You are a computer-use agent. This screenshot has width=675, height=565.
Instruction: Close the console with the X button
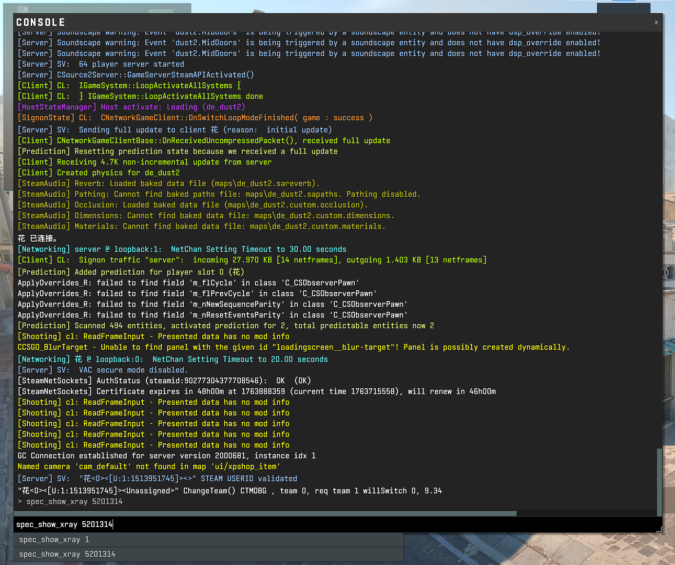click(x=656, y=22)
